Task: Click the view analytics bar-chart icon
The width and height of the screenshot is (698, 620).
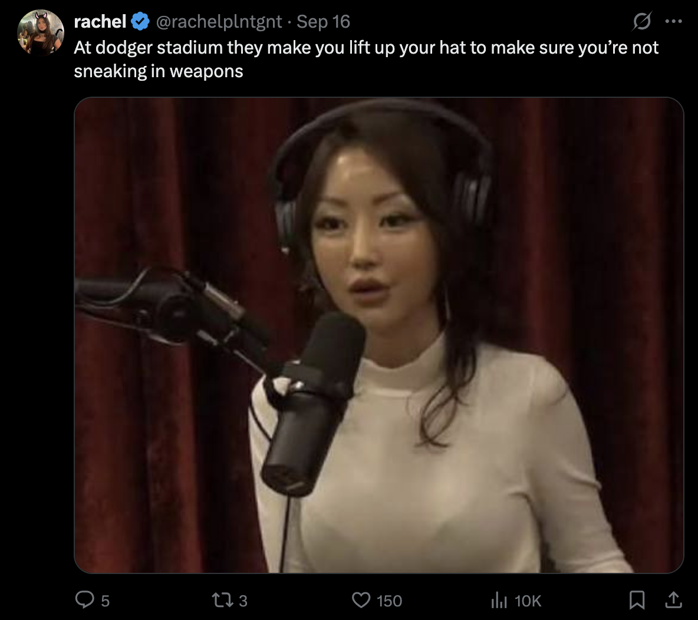Action: pyautogui.click(x=499, y=600)
